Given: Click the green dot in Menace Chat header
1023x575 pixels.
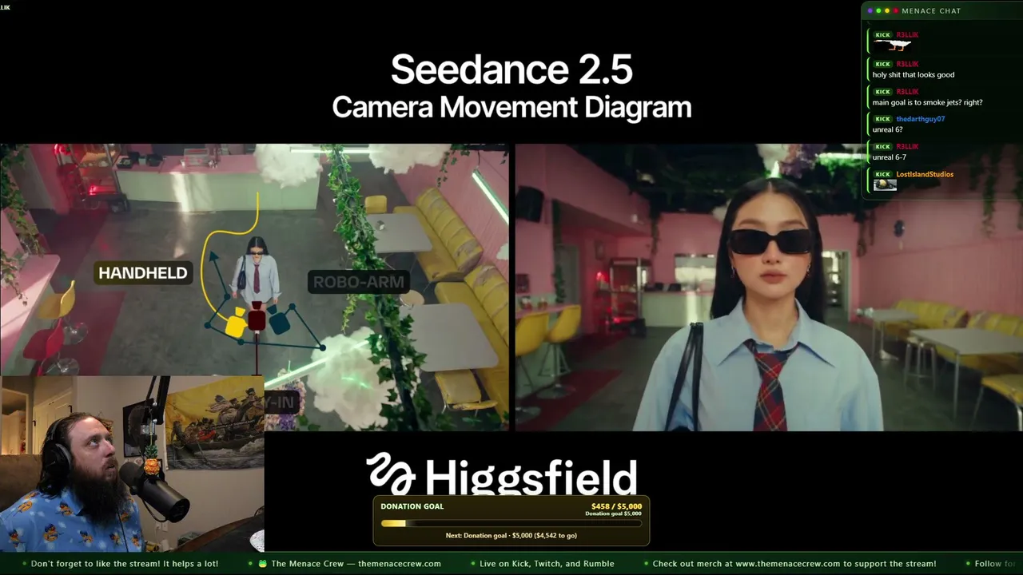Looking at the screenshot, I should click(x=878, y=10).
